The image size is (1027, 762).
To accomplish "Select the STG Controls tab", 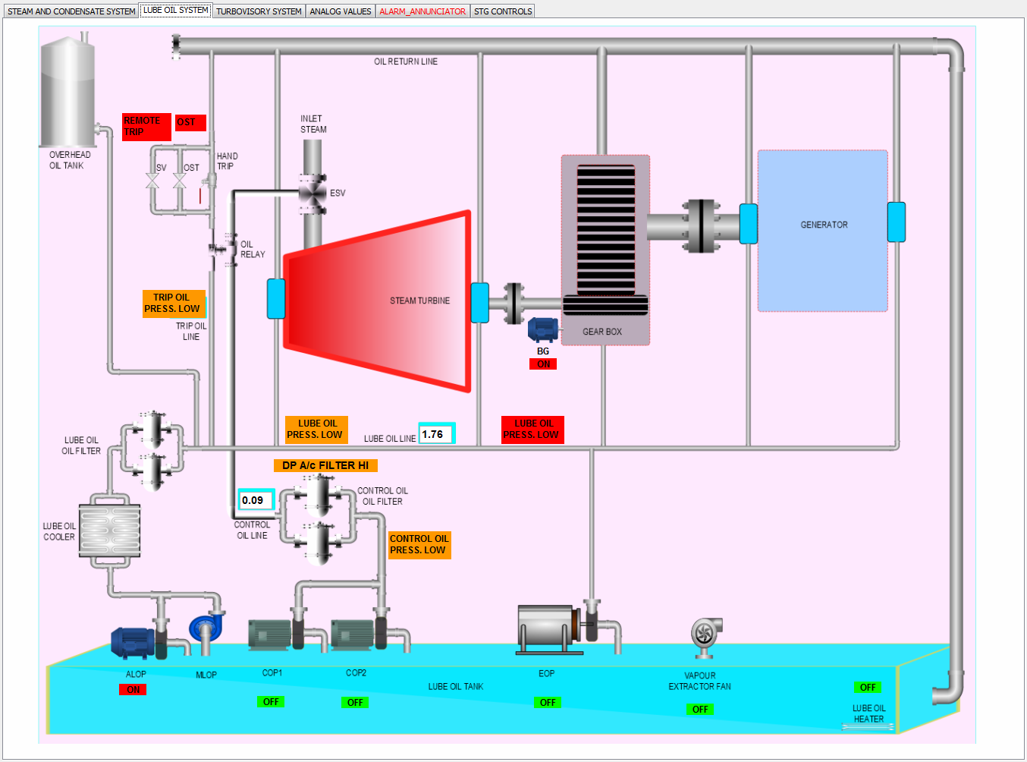I will [x=503, y=11].
